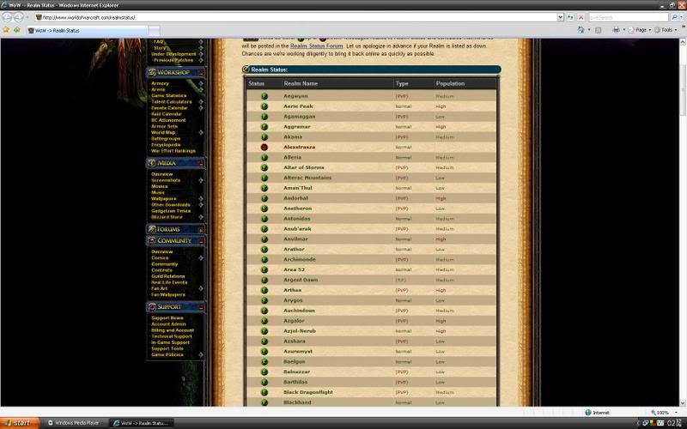Click the Alexstrasza realm name
The width and height of the screenshot is (687, 429).
point(299,147)
